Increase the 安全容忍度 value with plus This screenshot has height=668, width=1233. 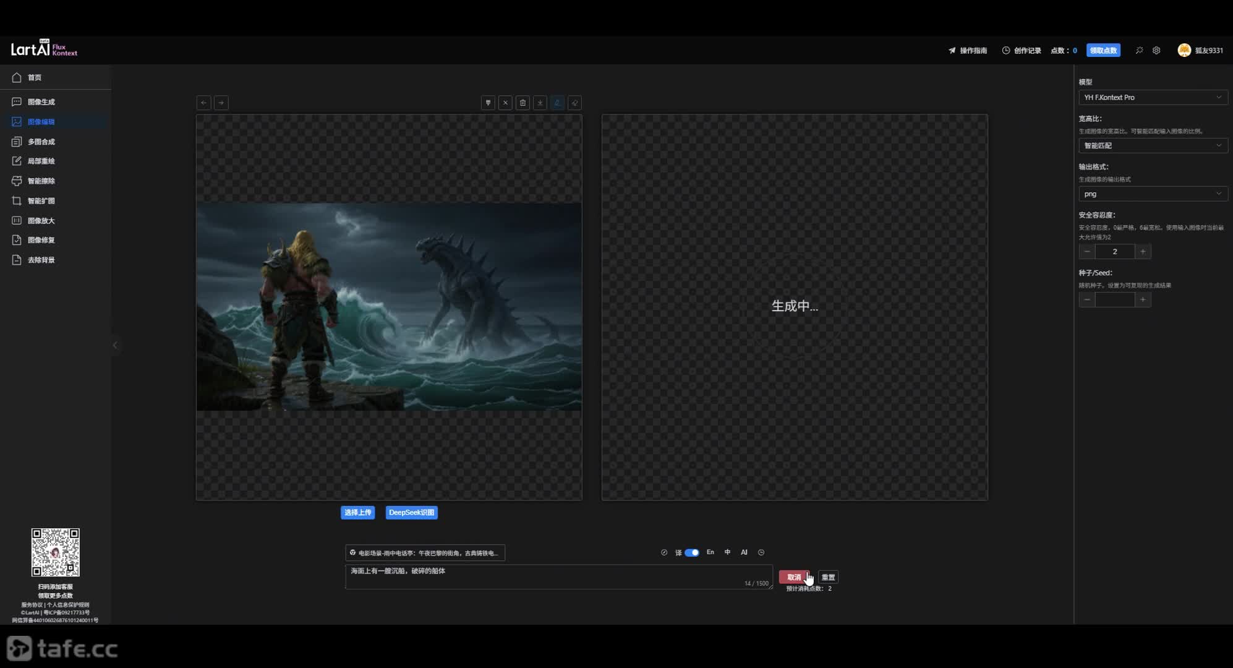pos(1143,251)
